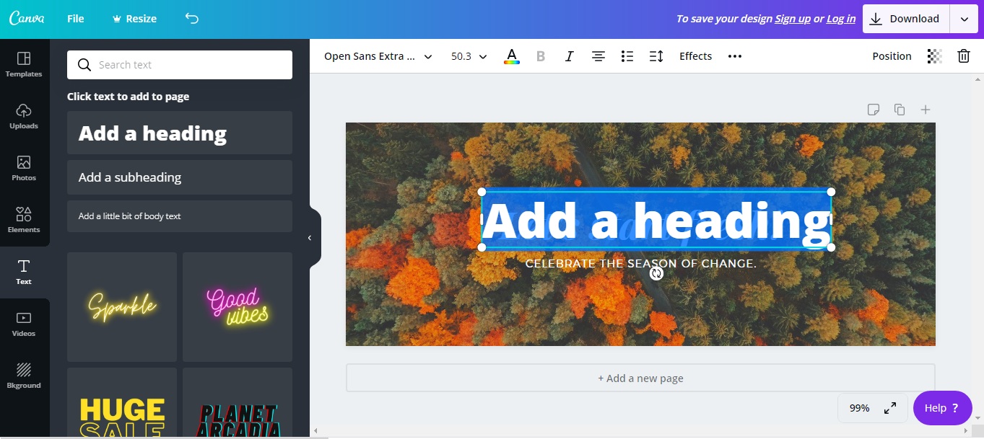
Task: Open the font size 50.3 dropdown
Action: click(469, 56)
